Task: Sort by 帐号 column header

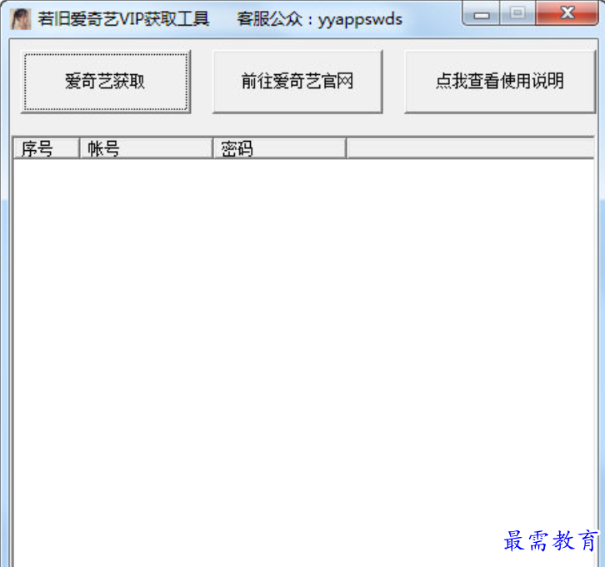Action: 146,148
